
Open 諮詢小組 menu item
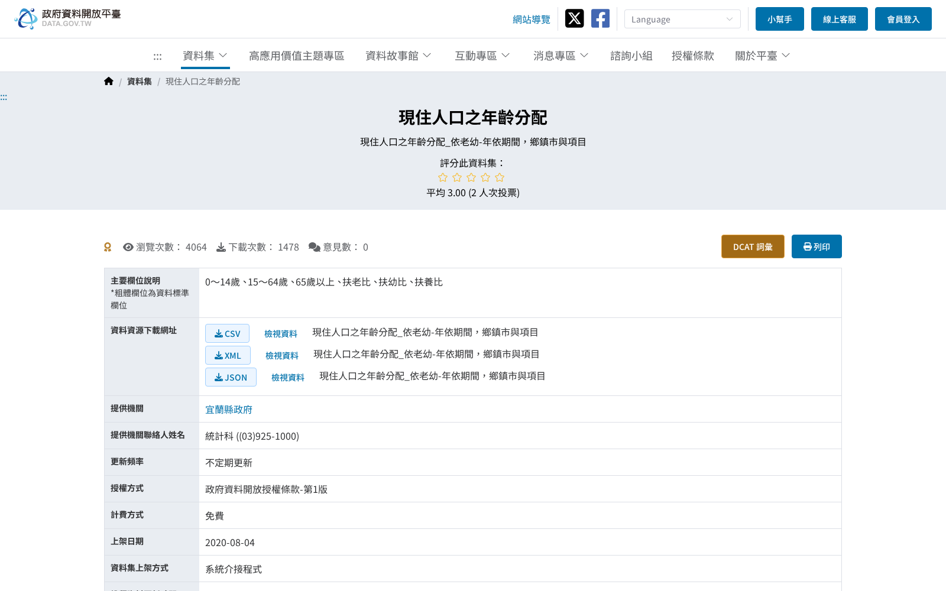tap(631, 56)
